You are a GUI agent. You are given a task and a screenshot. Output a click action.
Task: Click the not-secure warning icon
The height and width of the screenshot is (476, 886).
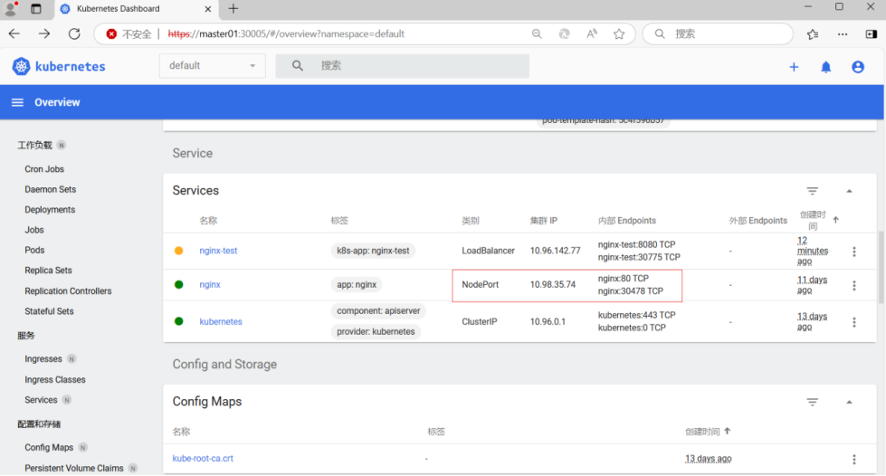tap(111, 33)
